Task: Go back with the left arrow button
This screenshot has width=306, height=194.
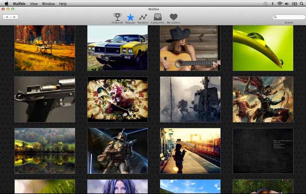Action: point(7,17)
